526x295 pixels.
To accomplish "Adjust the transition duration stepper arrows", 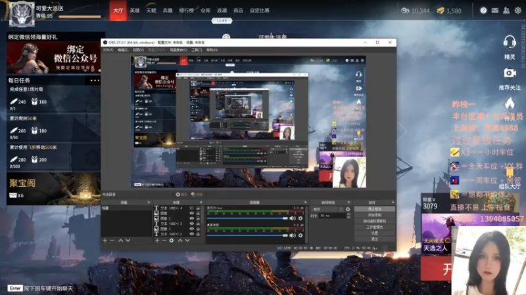I will (348, 216).
